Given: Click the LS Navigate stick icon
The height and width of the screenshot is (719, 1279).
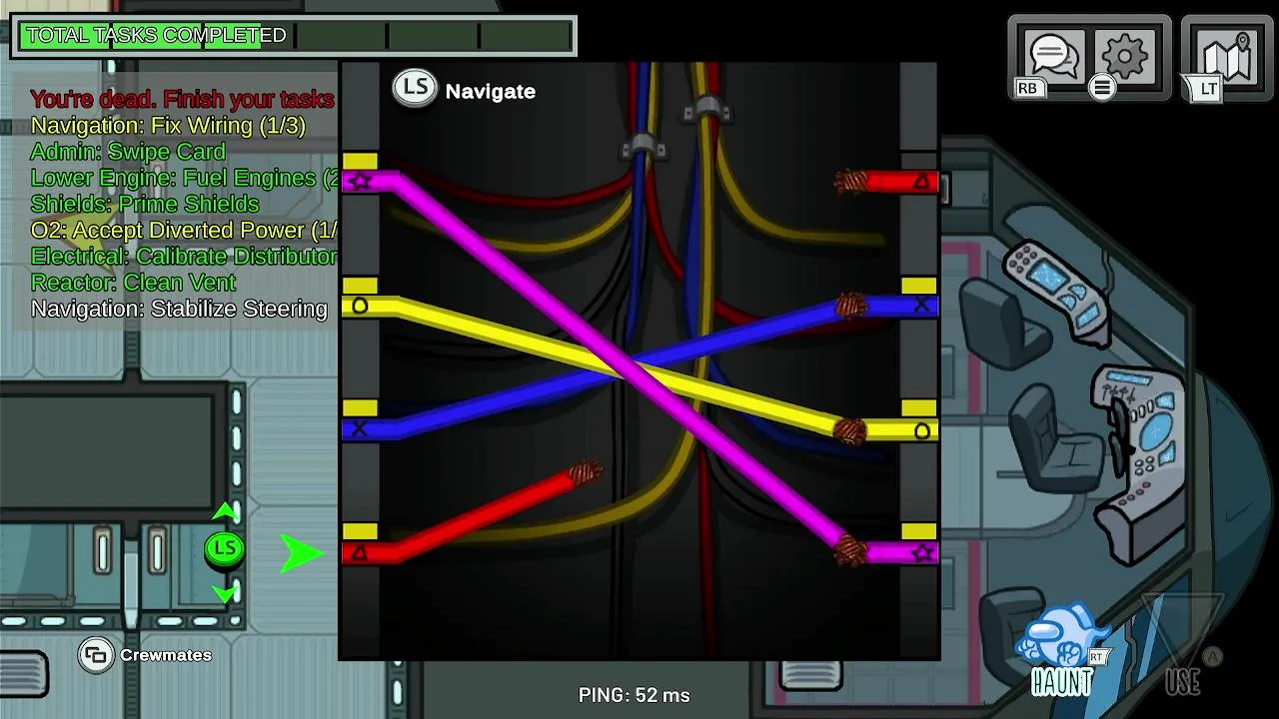Looking at the screenshot, I should click(414, 89).
